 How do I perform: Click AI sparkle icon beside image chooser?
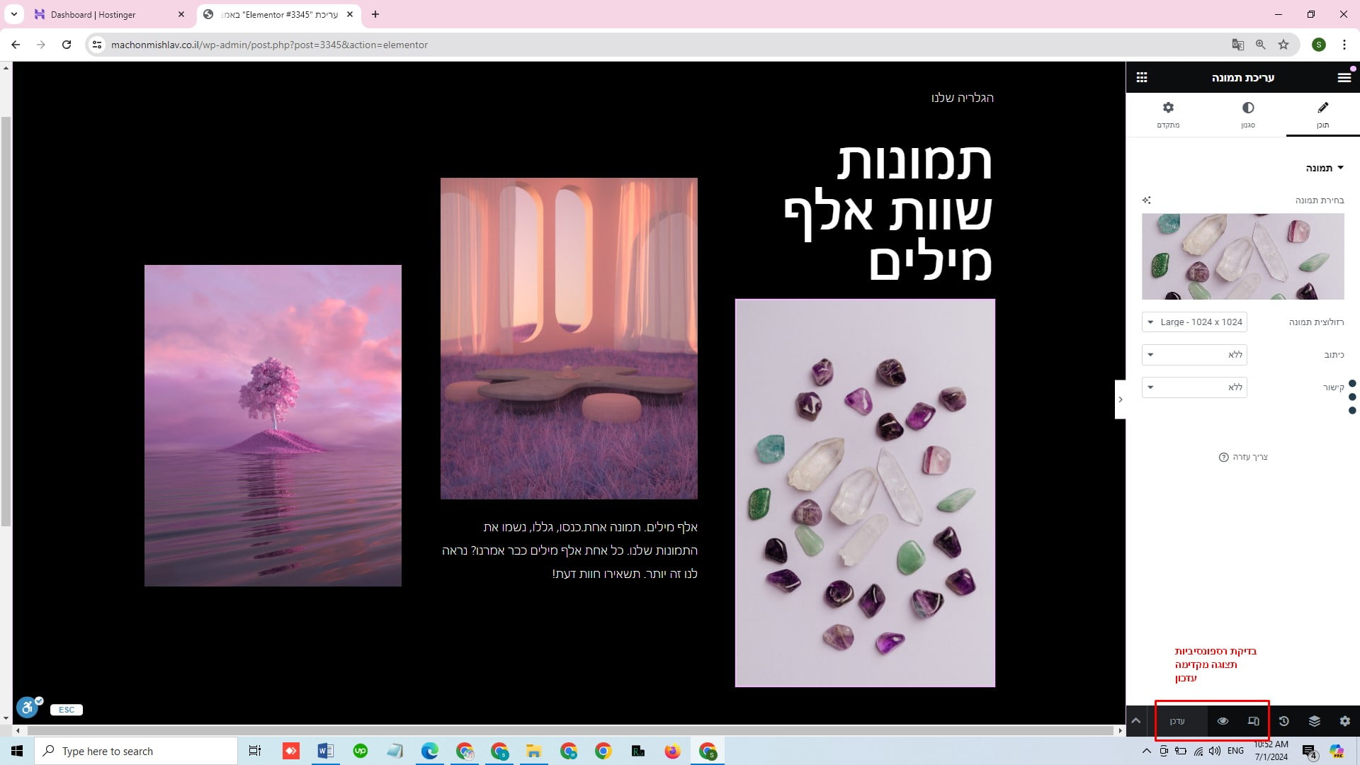pos(1147,200)
